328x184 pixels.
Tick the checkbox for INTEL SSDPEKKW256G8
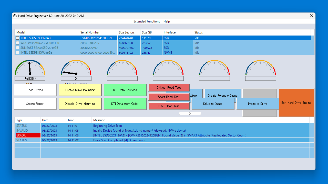point(18,53)
